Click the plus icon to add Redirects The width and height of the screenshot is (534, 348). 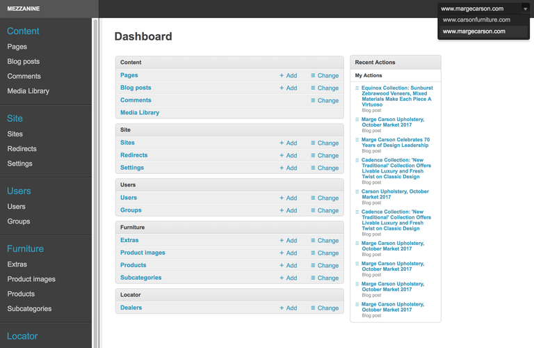coord(282,156)
